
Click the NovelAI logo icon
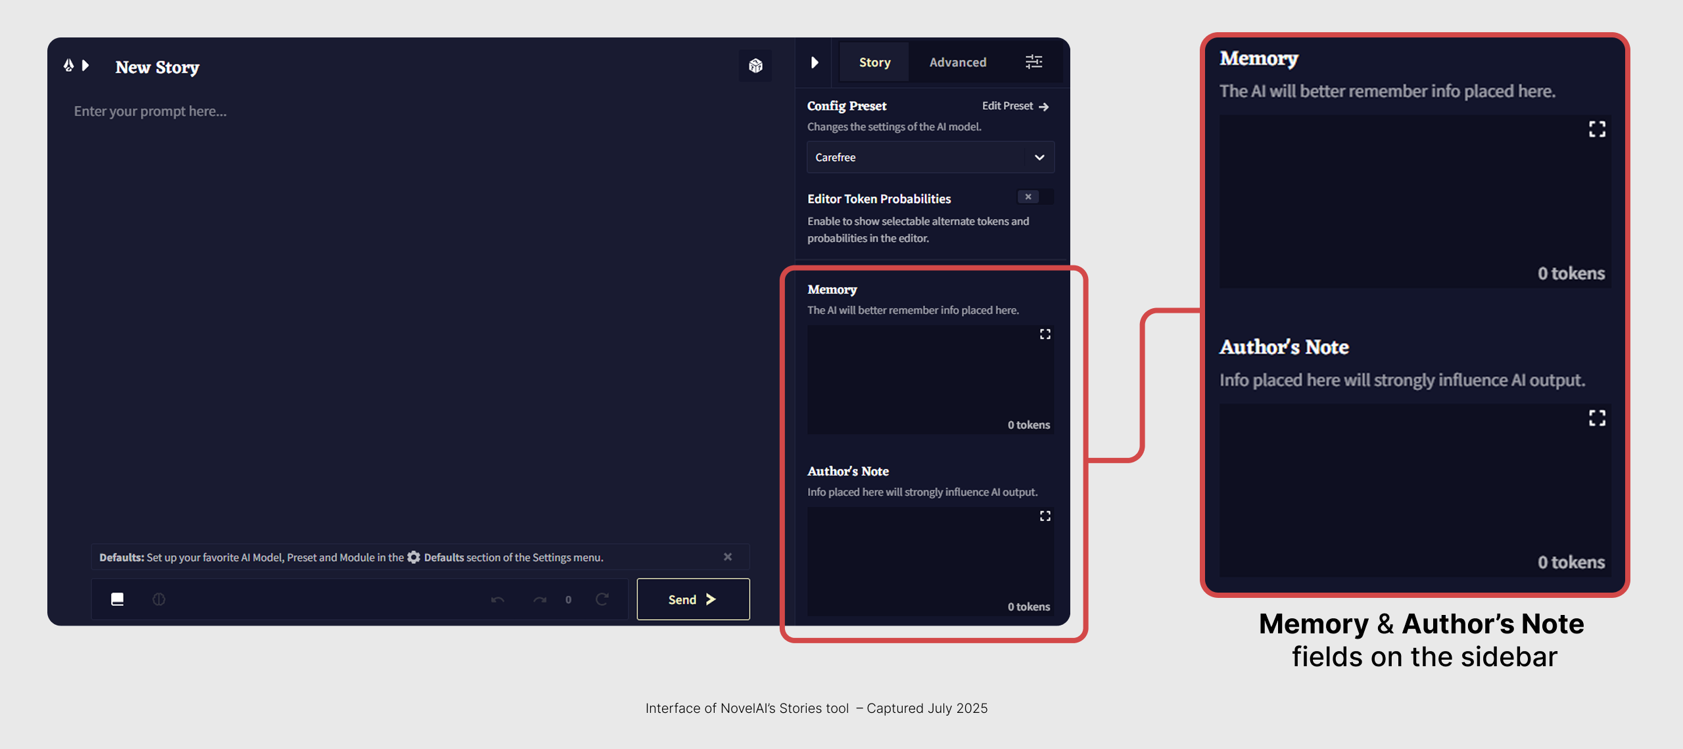(68, 65)
